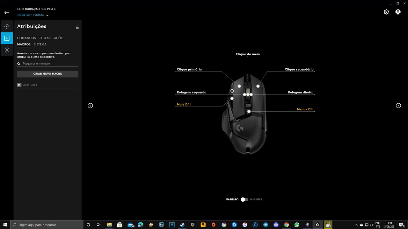Screen dimensions: 408x229
Task: Click the Clique primário label
Action: tap(189, 69)
